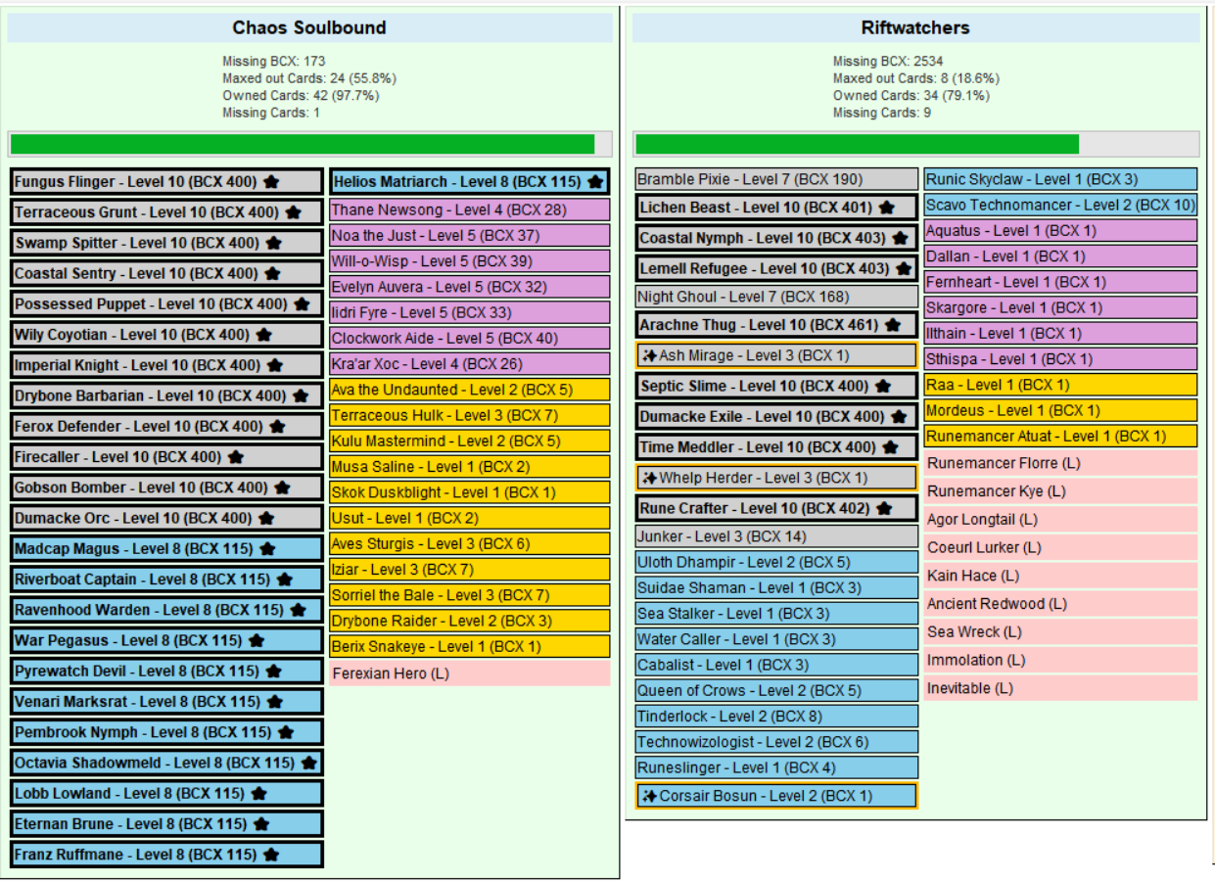Click the star icon beside Septic Slime
The width and height of the screenshot is (1215, 882).
(883, 387)
